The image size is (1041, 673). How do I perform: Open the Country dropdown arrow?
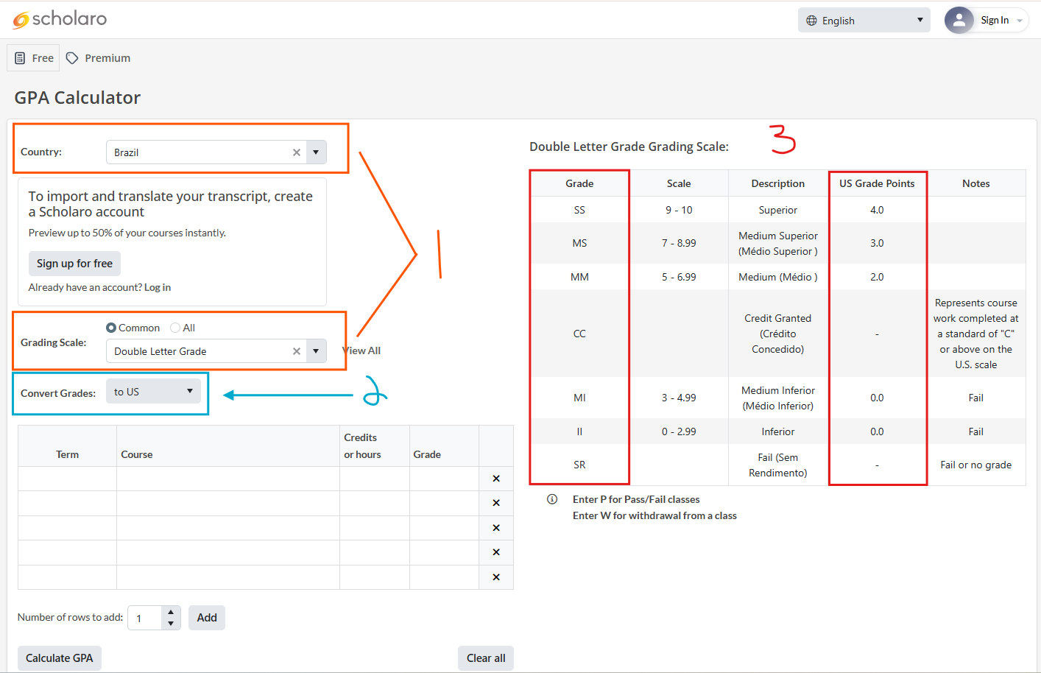click(x=316, y=152)
